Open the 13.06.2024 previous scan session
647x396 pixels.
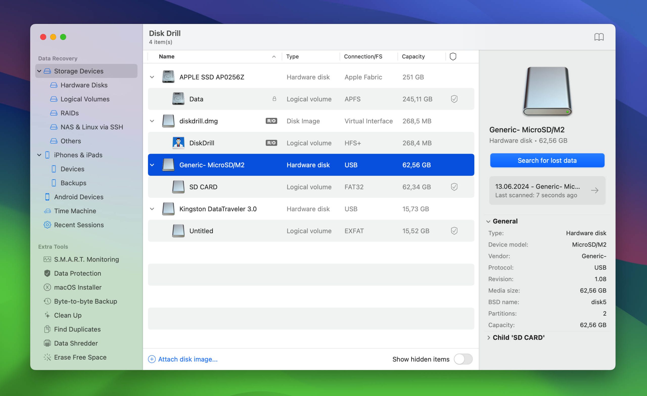click(x=547, y=190)
